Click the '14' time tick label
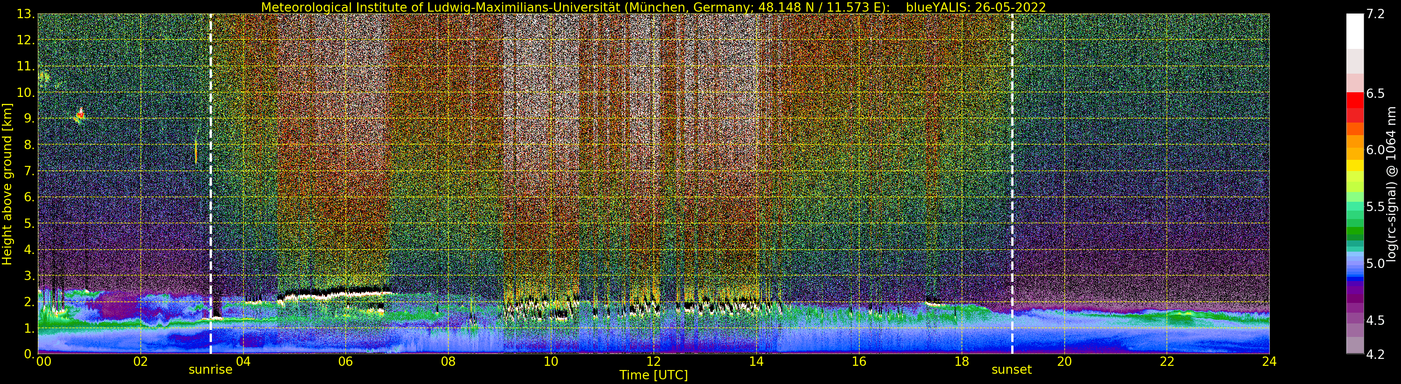The image size is (1401, 384). pos(756,362)
